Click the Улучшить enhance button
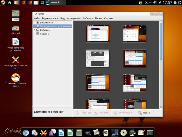182x137 pixels. click(x=102, y=113)
